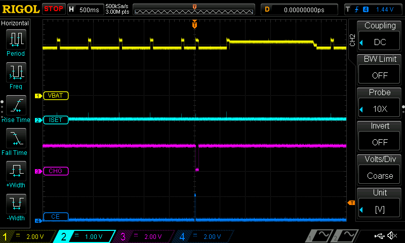Click channel 4 ground marker
Image resolution: width=405 pixels, height=243 pixels.
(x=38, y=221)
